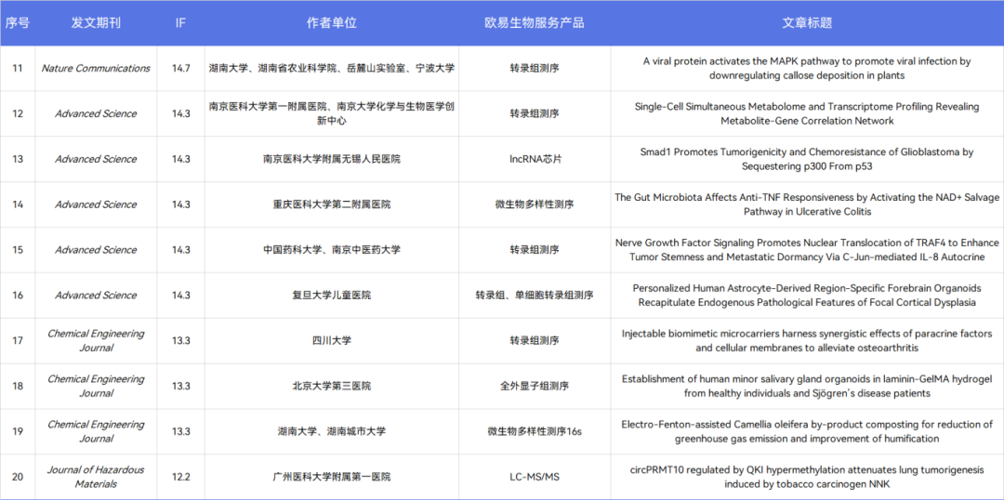Viewport: 1004px width, 500px height.
Task: Select the 14.3 impact factor cell in row 16
Action: pos(181,296)
